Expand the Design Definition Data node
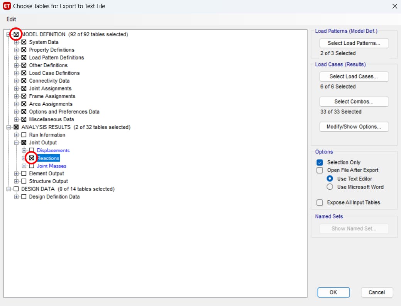Screen dimensions: 401x306 (16, 197)
